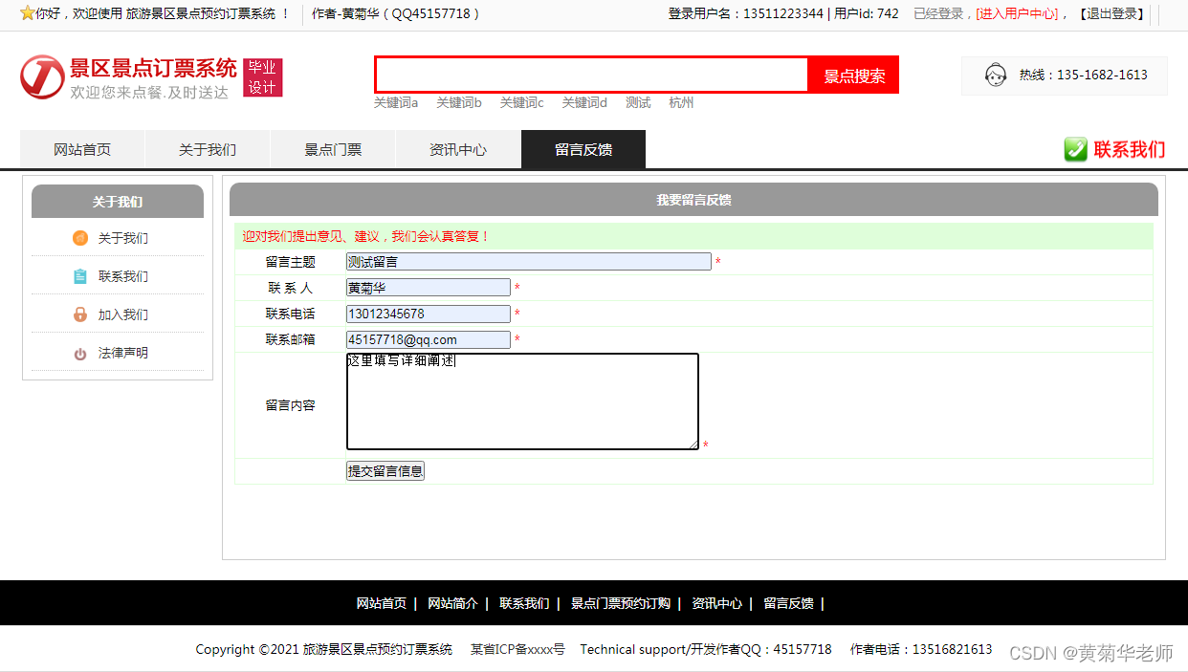Click the lock icon beside 加入我们
Screen dimensions: 1188x672
(80, 314)
